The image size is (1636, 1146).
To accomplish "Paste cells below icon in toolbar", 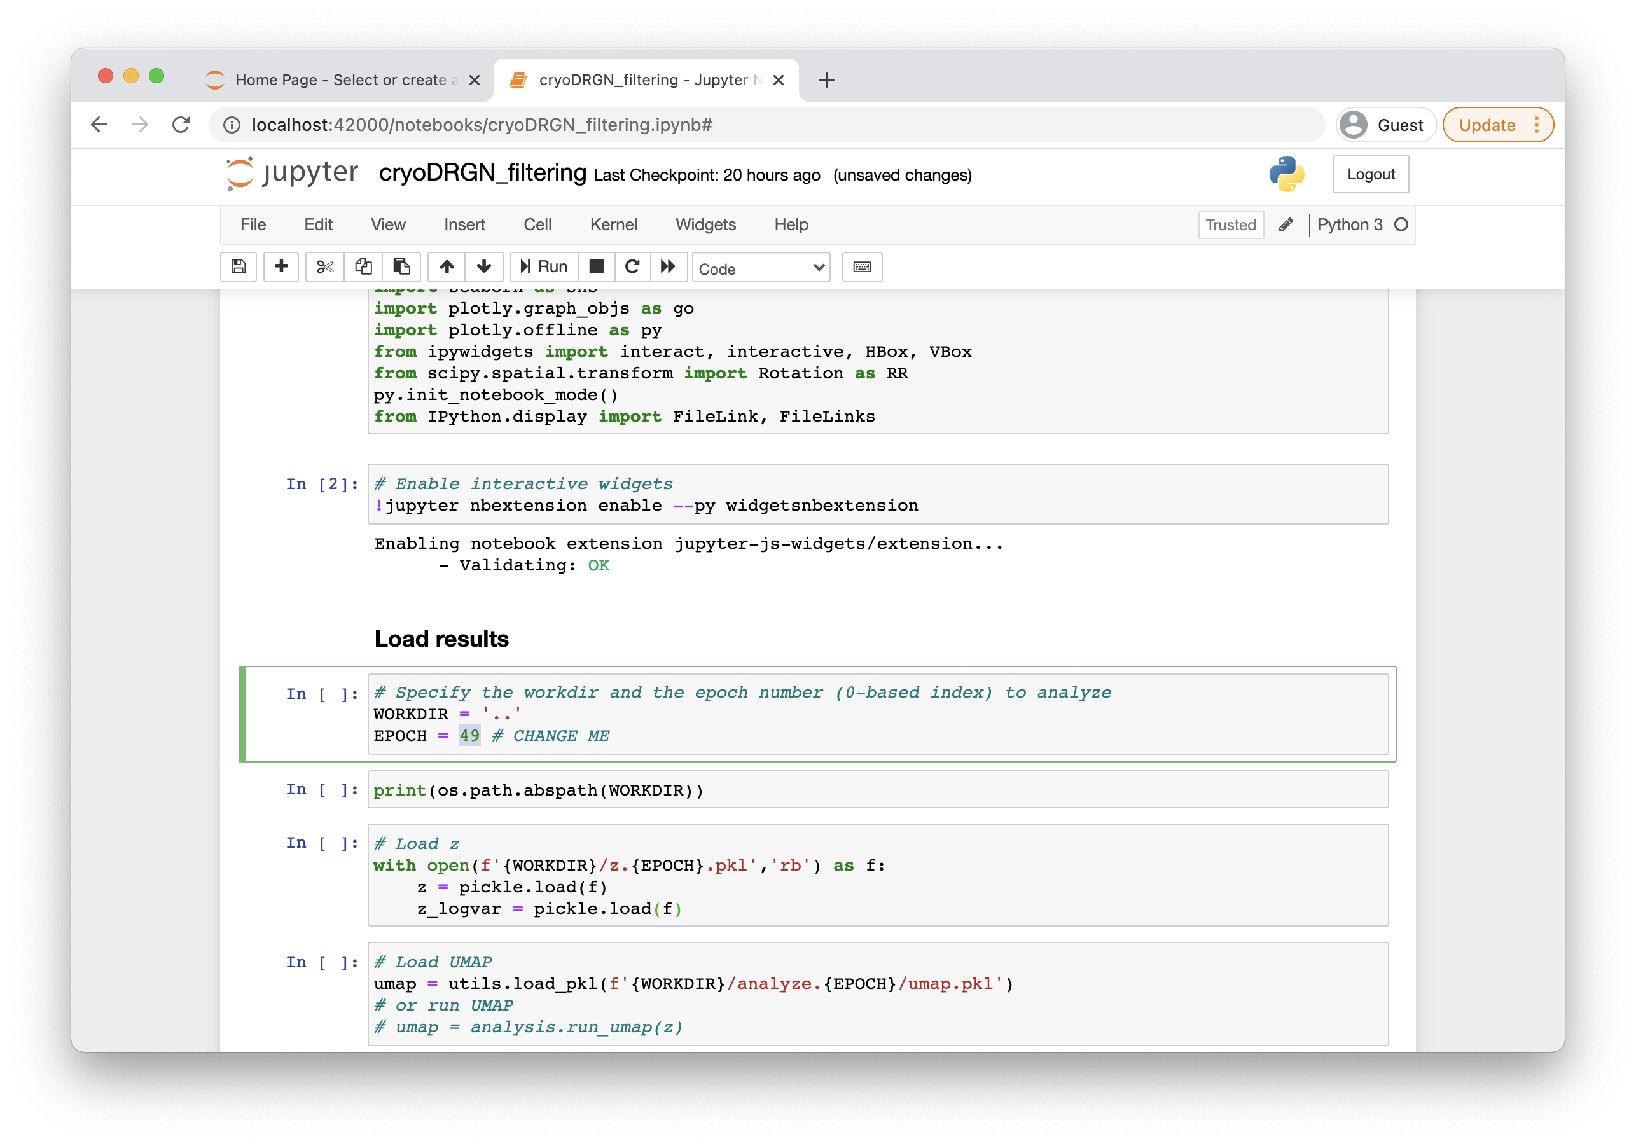I will tap(402, 267).
